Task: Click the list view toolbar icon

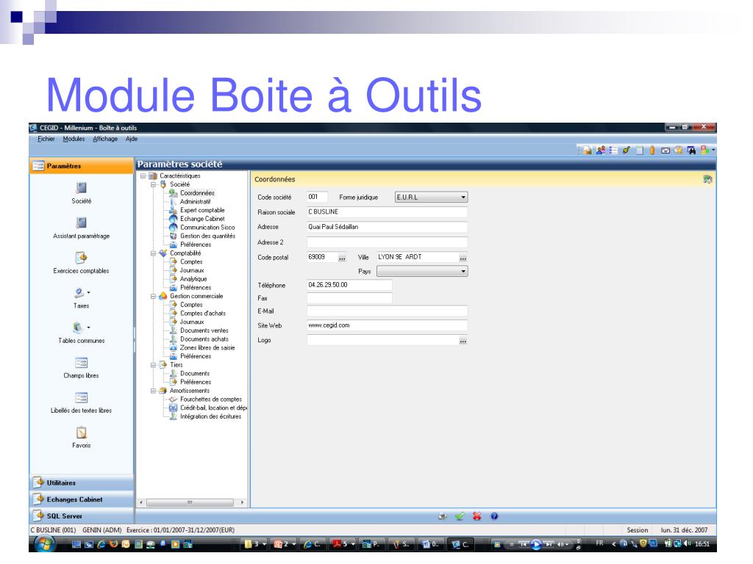Action: coord(613,151)
